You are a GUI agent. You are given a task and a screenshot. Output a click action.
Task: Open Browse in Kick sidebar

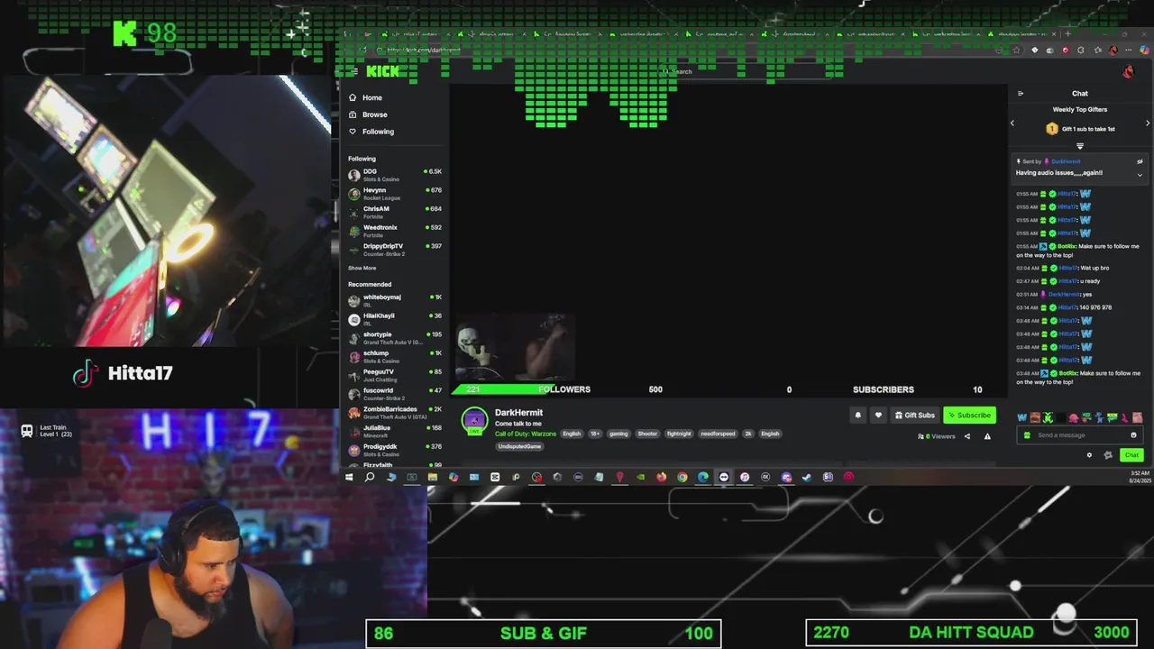click(394, 114)
